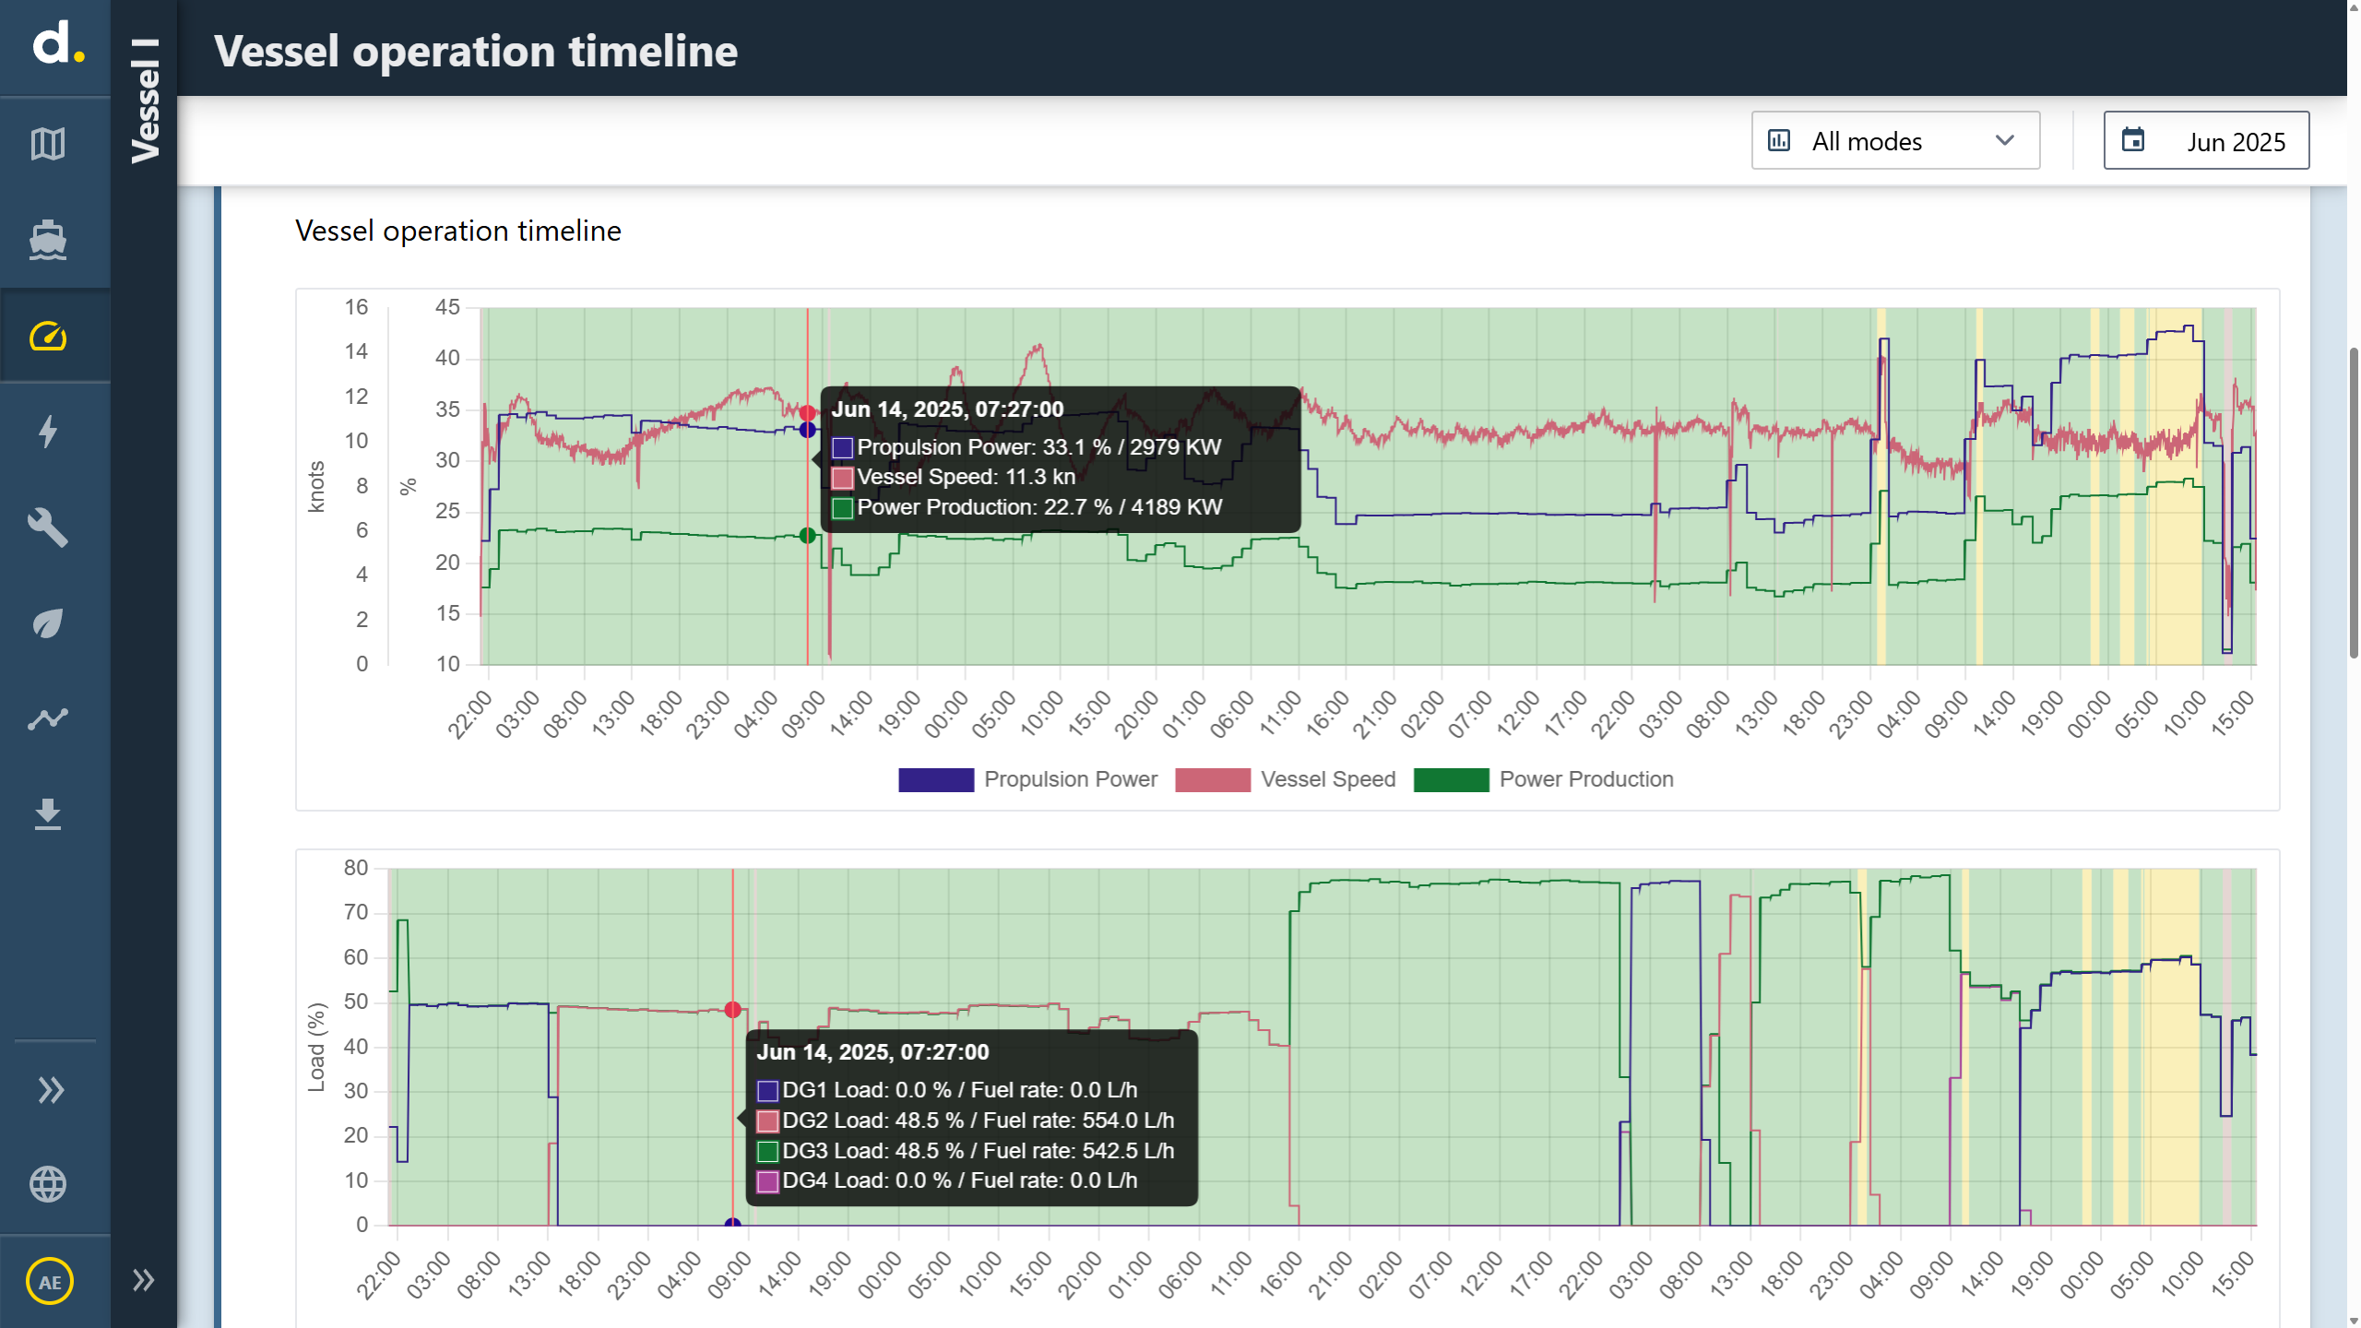Toggle Propulsion Power legend series

pos(1027,779)
